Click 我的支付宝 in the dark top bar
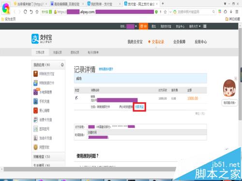242x181 pixels. pyautogui.click(x=166, y=26)
